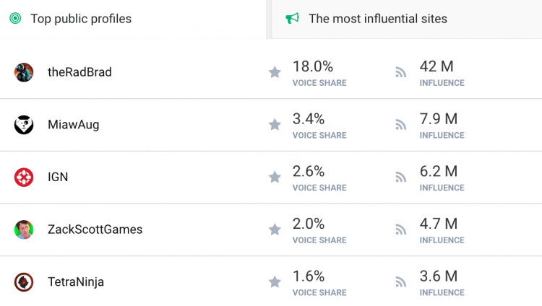Switch to Top public profiles tab
This screenshot has width=542, height=306.
pyautogui.click(x=133, y=19)
